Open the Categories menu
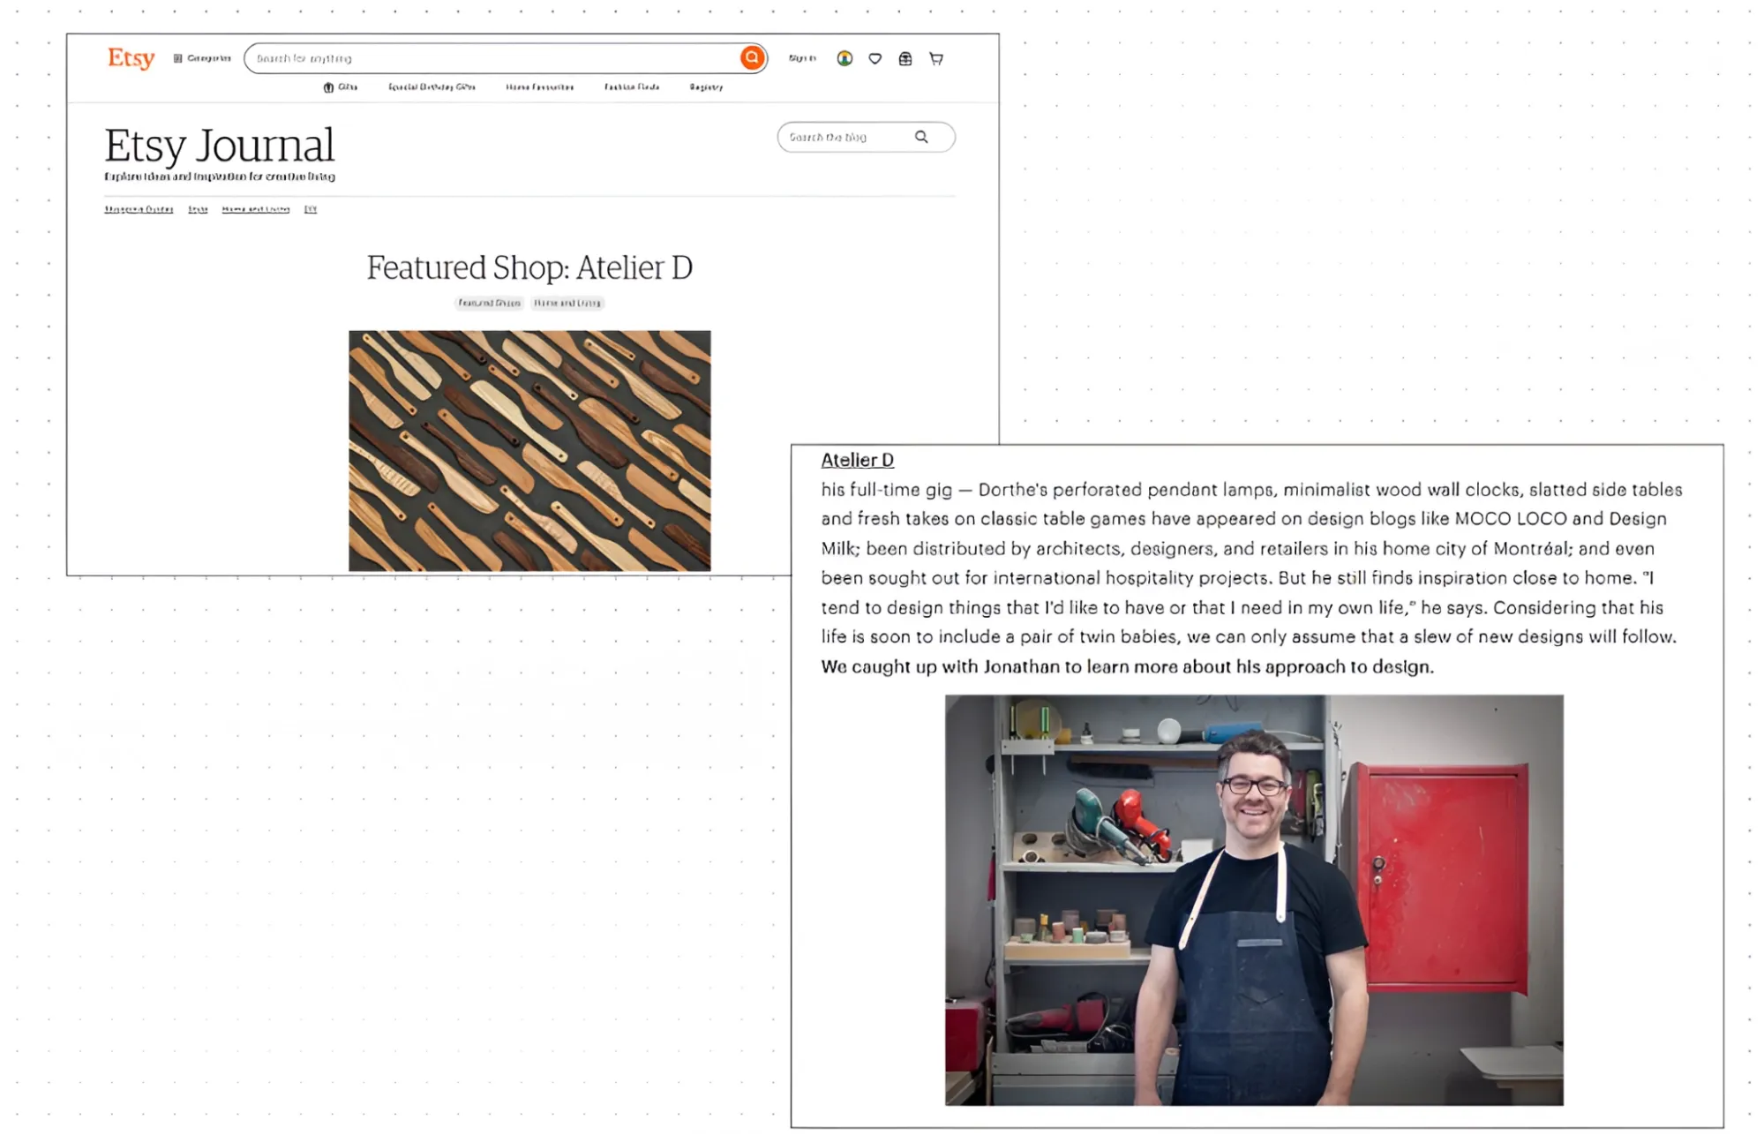This screenshot has width=1764, height=1135. click(x=202, y=58)
